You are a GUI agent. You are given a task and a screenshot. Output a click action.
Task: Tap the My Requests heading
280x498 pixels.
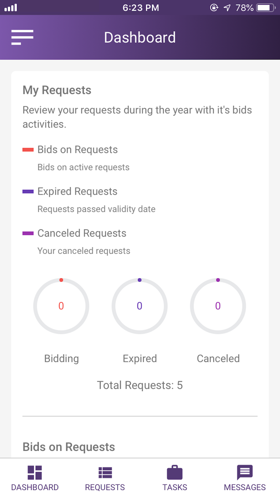pos(57,90)
